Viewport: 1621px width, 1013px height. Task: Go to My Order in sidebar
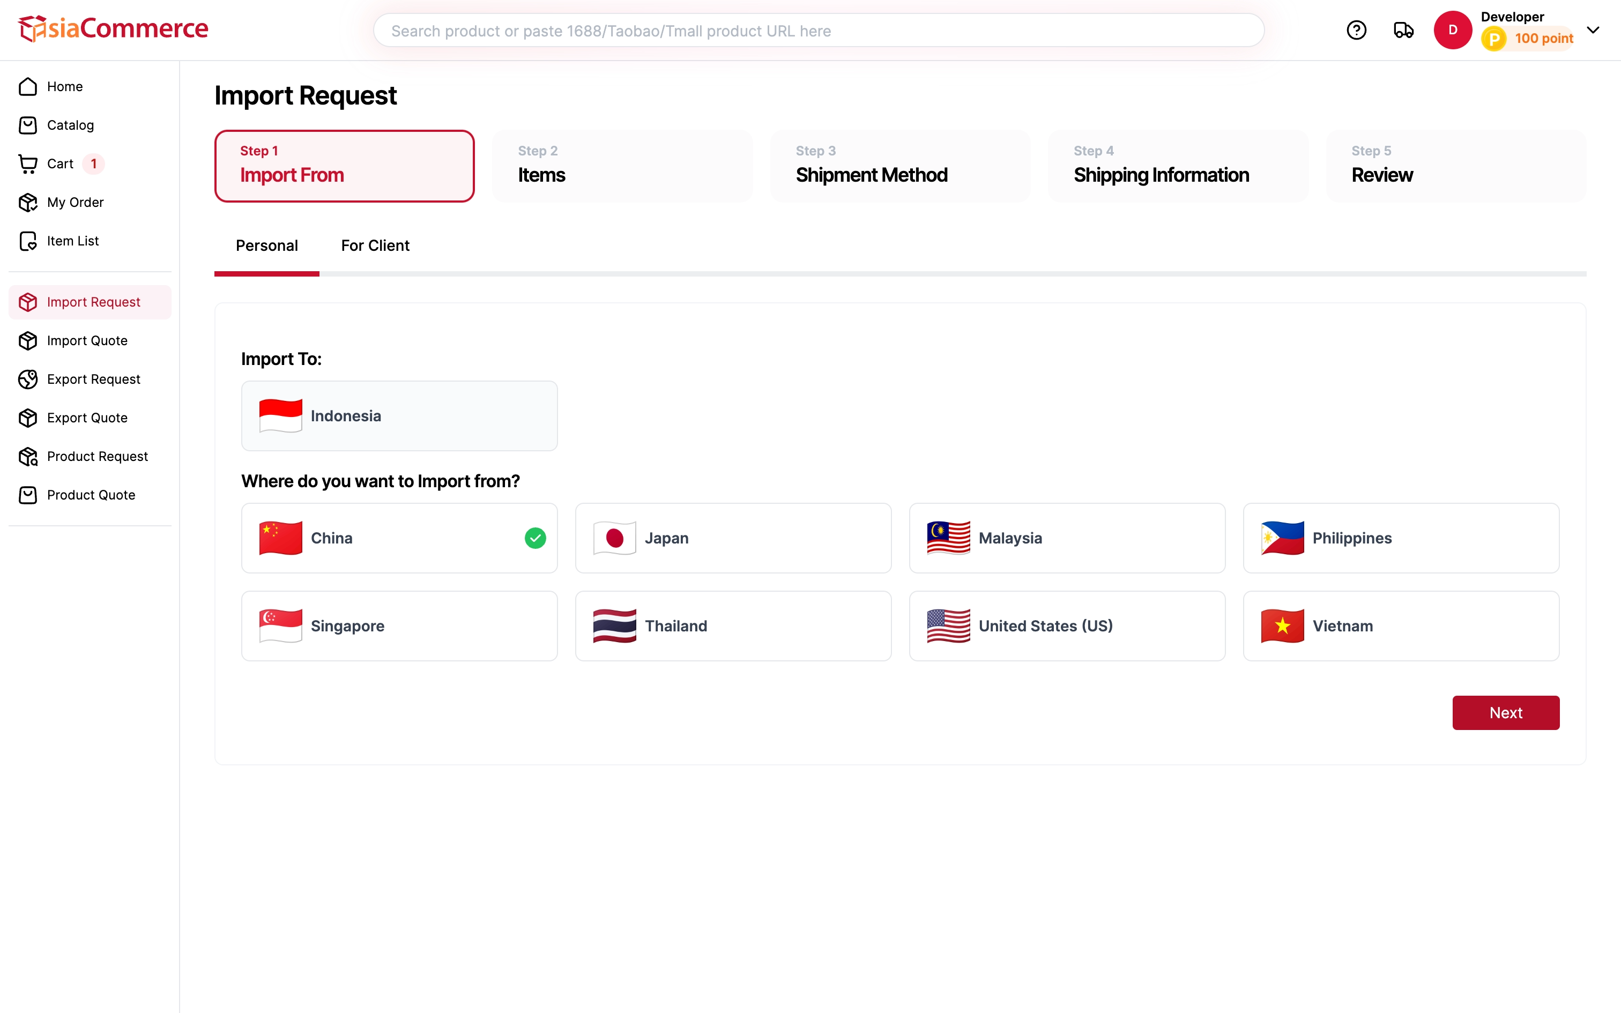pos(90,203)
